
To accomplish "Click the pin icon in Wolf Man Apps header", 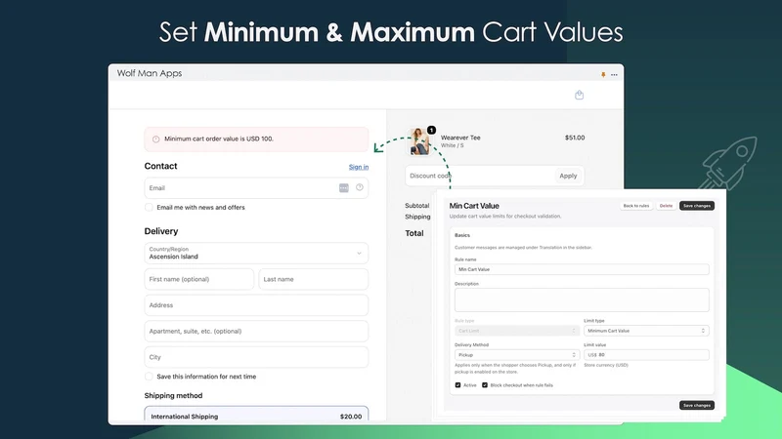I will click(x=603, y=75).
